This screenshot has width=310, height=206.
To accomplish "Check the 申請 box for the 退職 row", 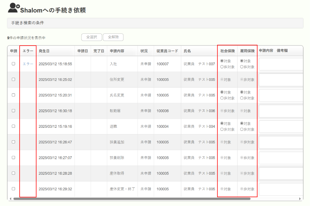I will coord(14,126).
